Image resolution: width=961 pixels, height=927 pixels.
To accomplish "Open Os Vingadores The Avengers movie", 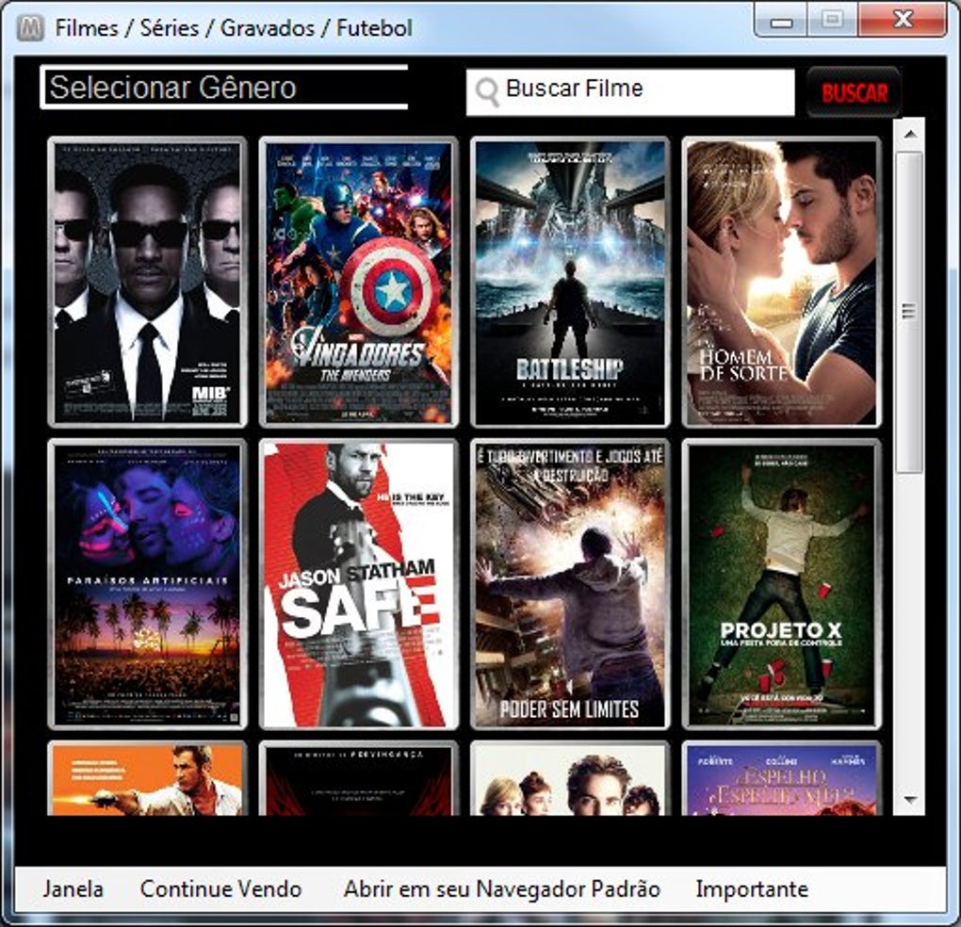I will click(360, 278).
